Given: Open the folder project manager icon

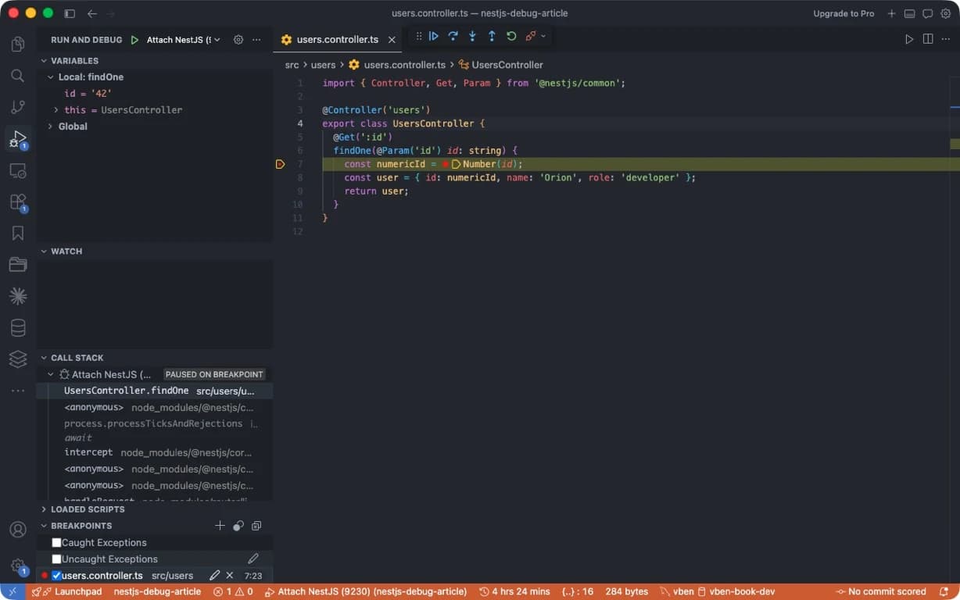Looking at the screenshot, I should (x=18, y=265).
